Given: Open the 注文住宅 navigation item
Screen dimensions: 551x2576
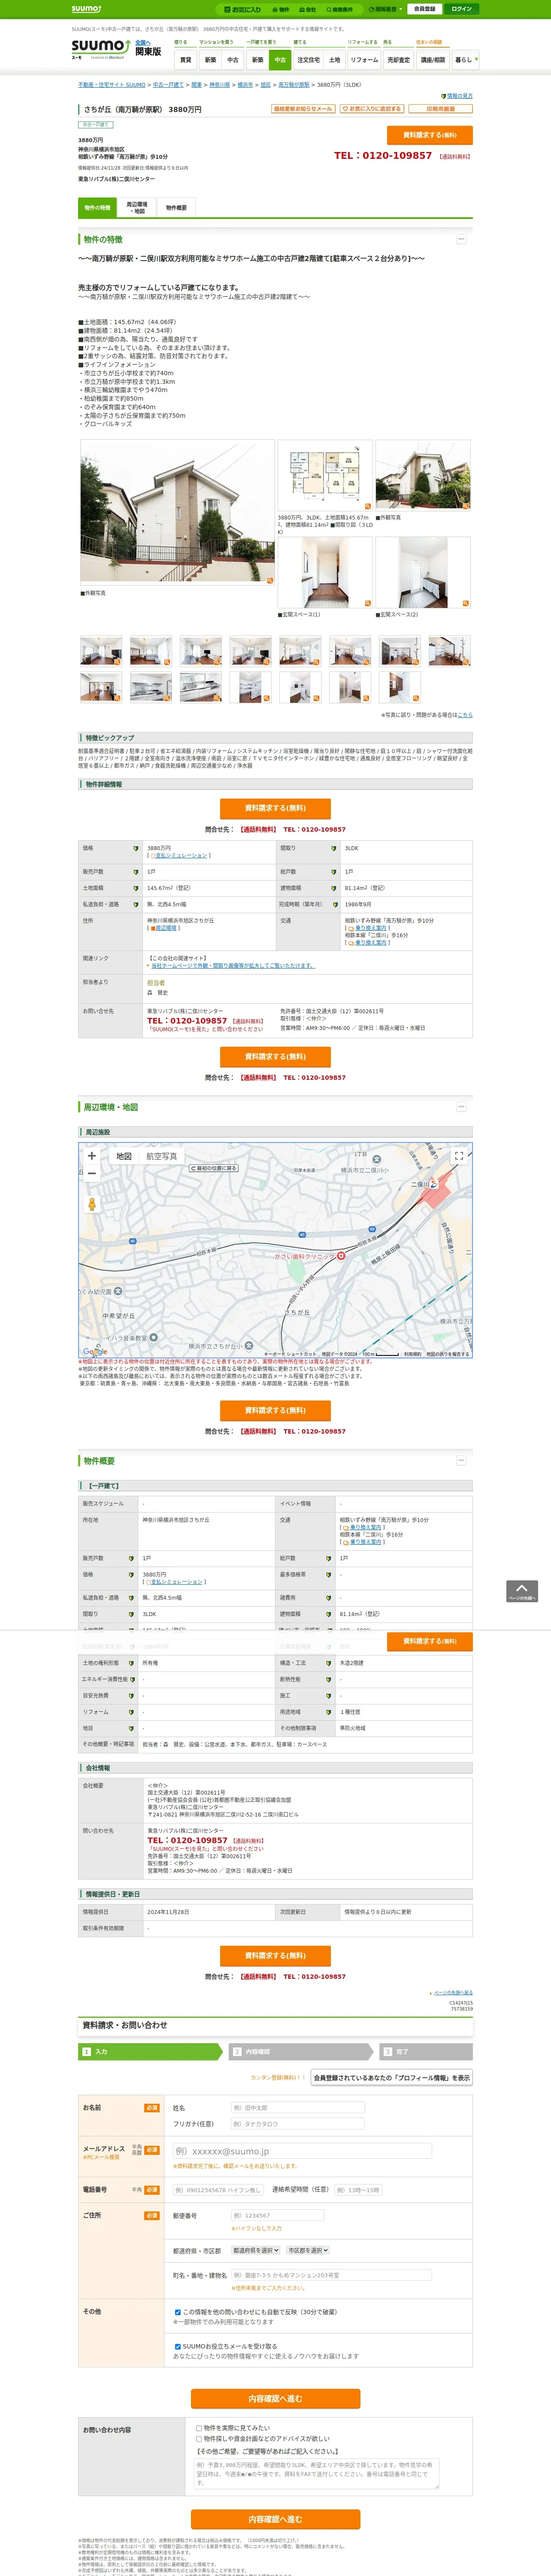Looking at the screenshot, I should 308,60.
